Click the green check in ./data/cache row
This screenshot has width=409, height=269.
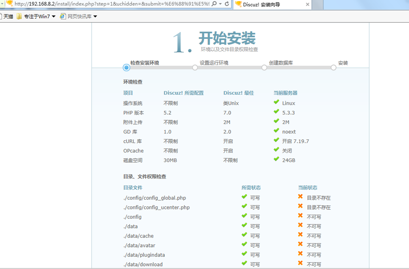pos(244,235)
